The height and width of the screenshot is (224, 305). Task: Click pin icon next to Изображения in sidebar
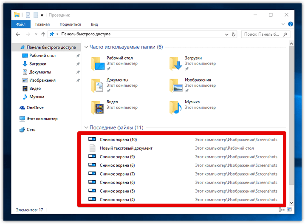[x=78, y=80]
